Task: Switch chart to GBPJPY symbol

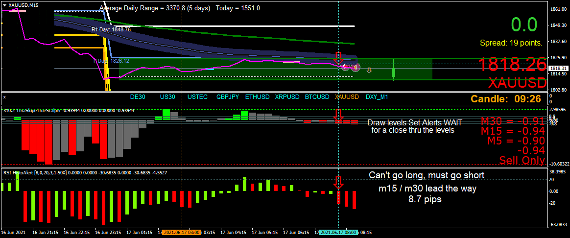Action: coord(228,97)
